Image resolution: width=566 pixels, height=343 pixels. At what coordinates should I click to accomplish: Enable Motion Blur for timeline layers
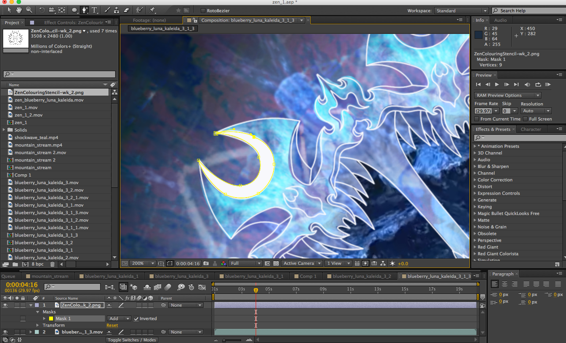[168, 287]
